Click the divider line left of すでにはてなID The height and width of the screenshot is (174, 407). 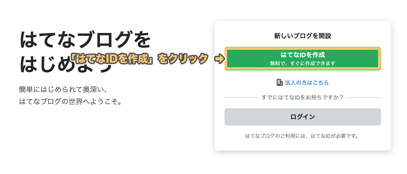pyautogui.click(x=241, y=97)
